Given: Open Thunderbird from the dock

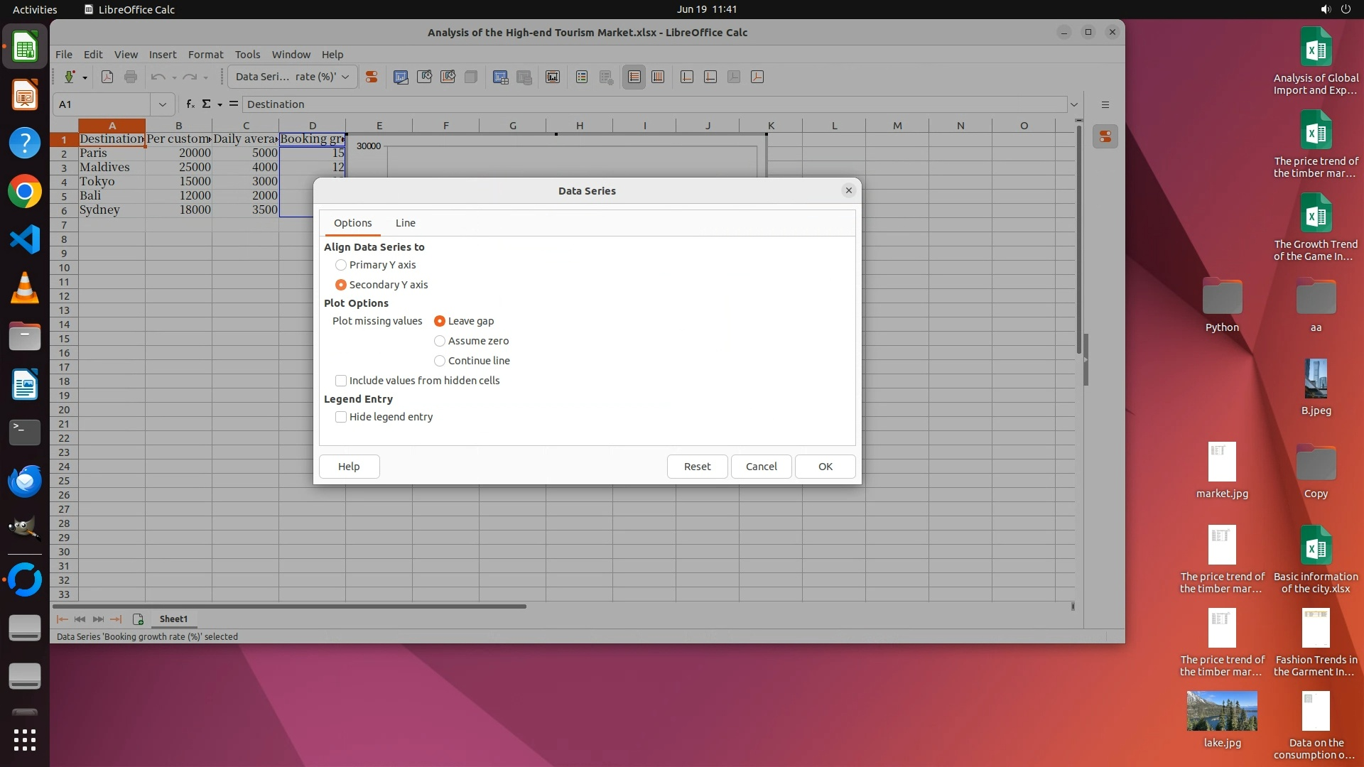Looking at the screenshot, I should point(25,481).
